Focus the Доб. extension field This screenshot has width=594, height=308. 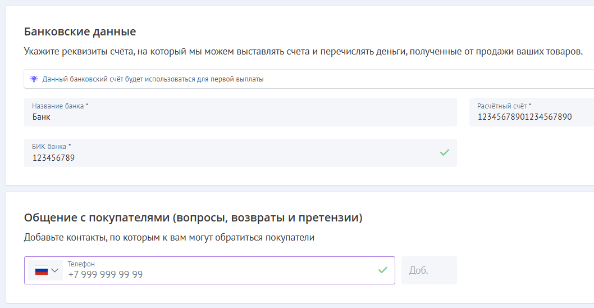point(428,270)
